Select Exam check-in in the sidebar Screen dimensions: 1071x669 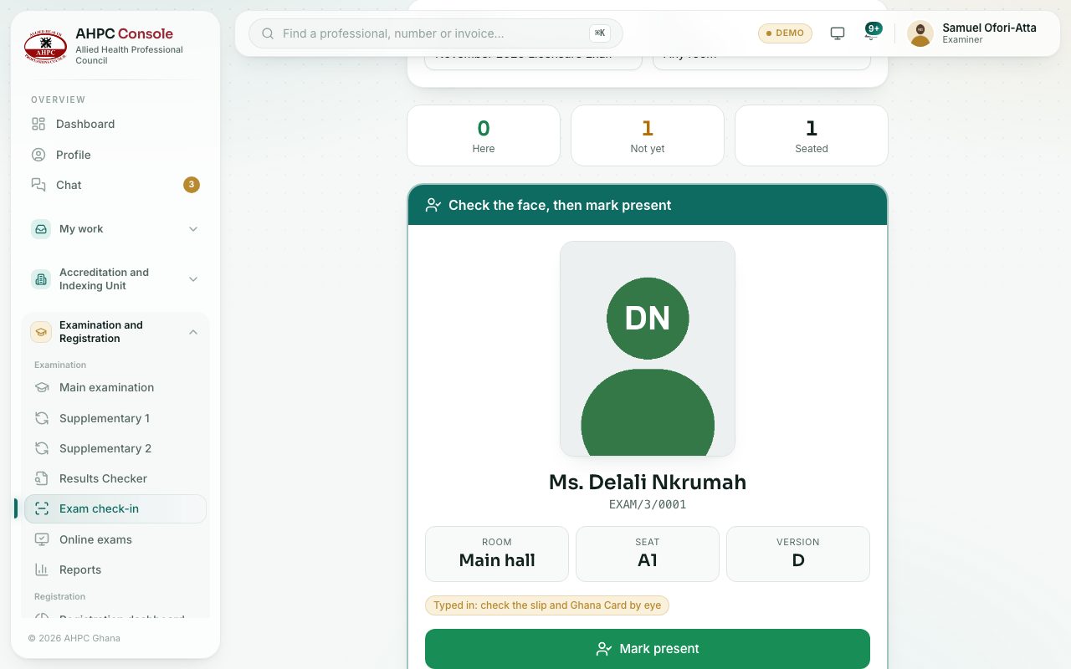[x=115, y=508]
